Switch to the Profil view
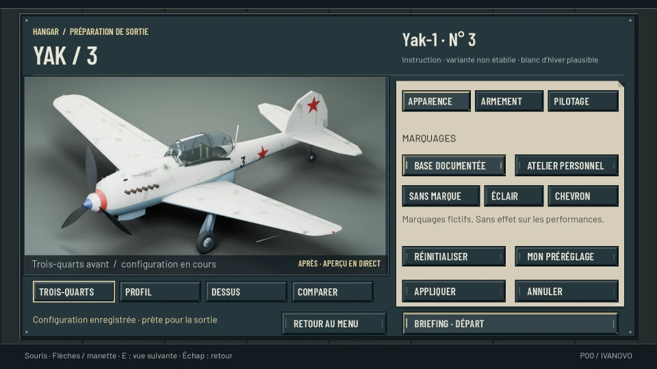The height and width of the screenshot is (369, 657). pos(160,292)
